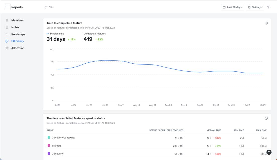277x160 pixels.
Task: Click the Filter icon in toolbar
Action: tap(45, 7)
